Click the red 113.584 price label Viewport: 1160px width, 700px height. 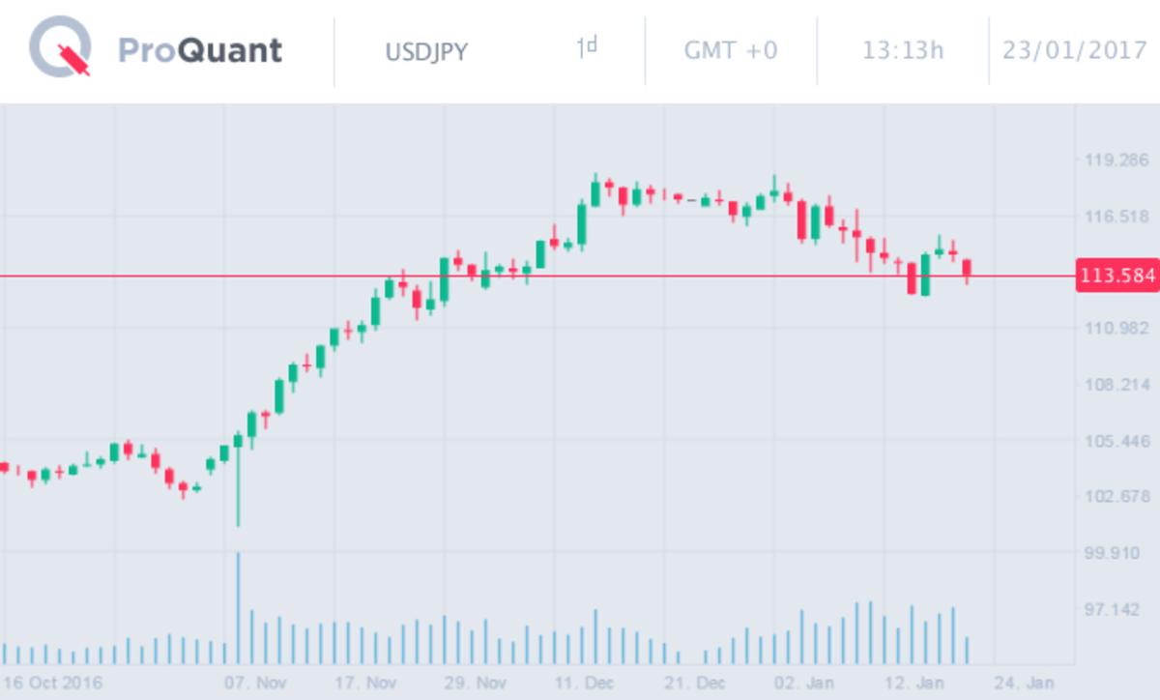(x=1116, y=276)
